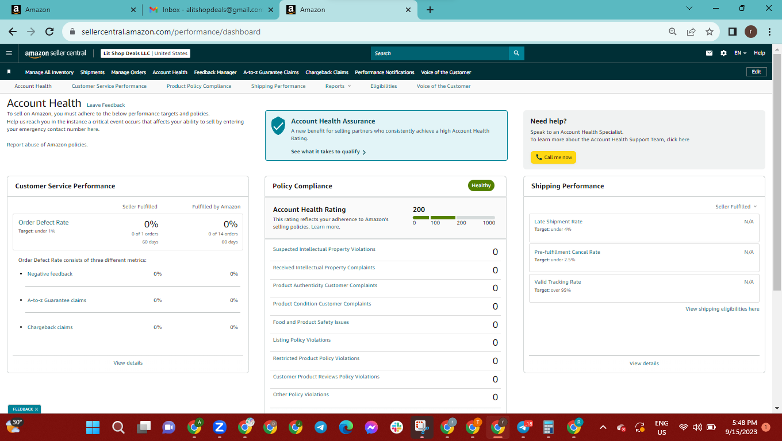Image resolution: width=782 pixels, height=441 pixels.
Task: Open a new browser tab
Action: [x=430, y=10]
